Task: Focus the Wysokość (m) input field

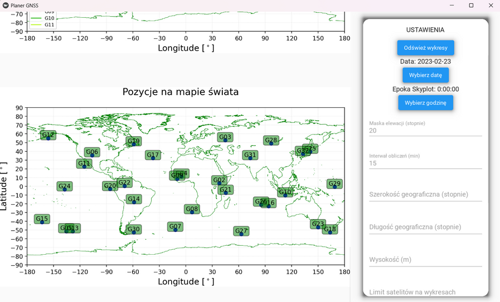Action: (x=425, y=260)
